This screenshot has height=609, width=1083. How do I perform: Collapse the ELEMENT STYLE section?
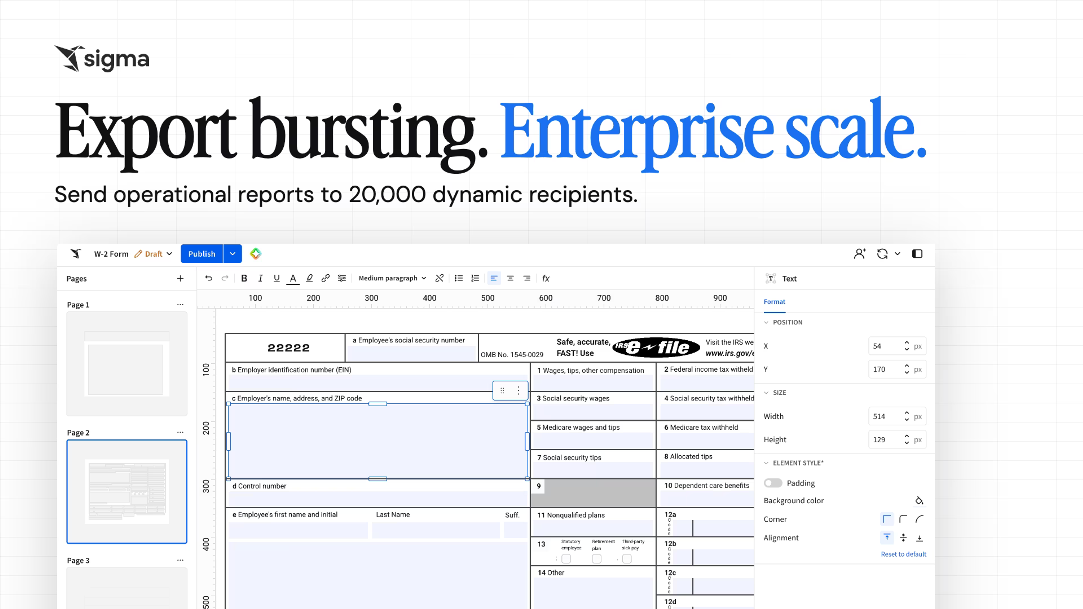[x=766, y=463]
